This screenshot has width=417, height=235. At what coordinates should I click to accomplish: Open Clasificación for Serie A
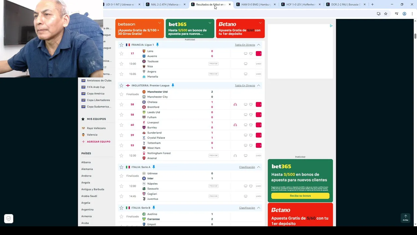(x=247, y=167)
